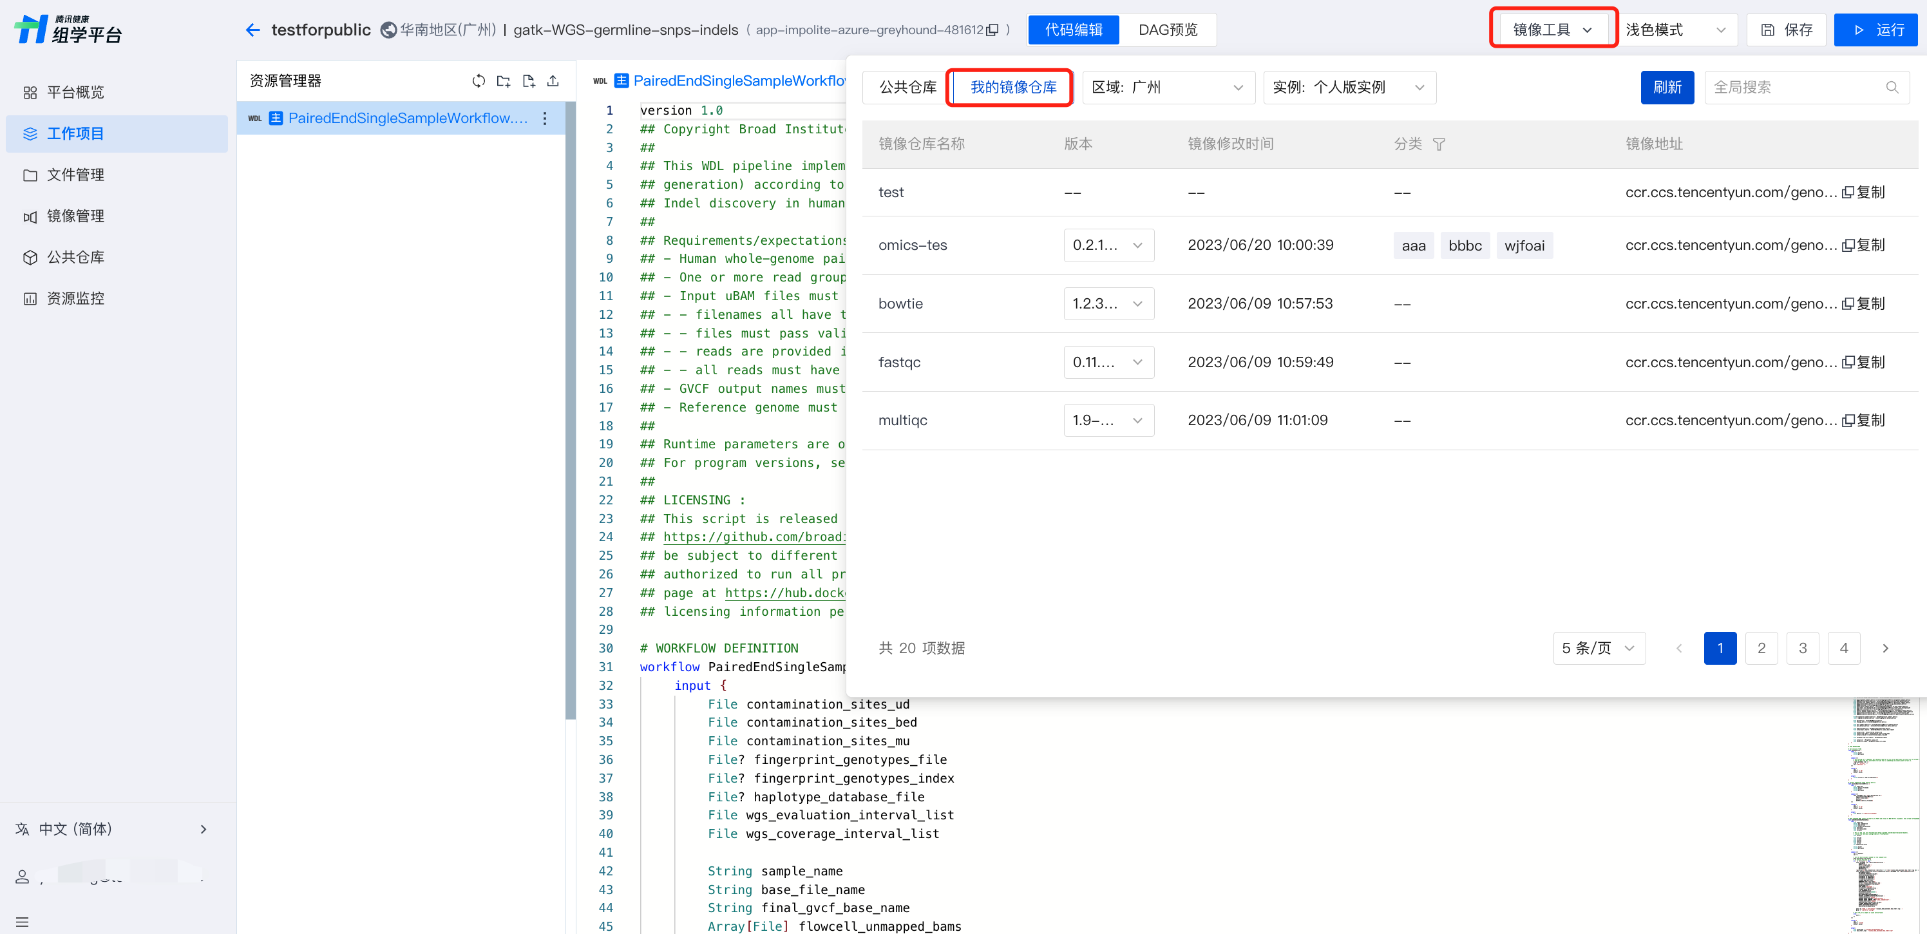Viewport: 1927px width, 934px height.
Task: Click the upload icon in resource manager
Action: [x=554, y=81]
